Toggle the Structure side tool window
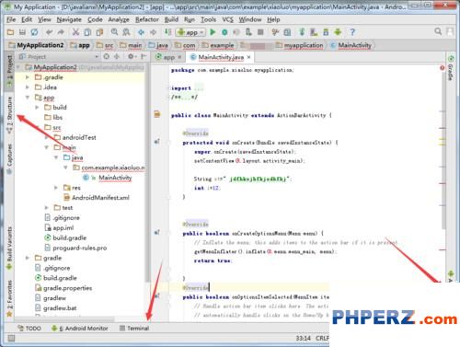Viewport: 460px width, 347px height. 9,115
